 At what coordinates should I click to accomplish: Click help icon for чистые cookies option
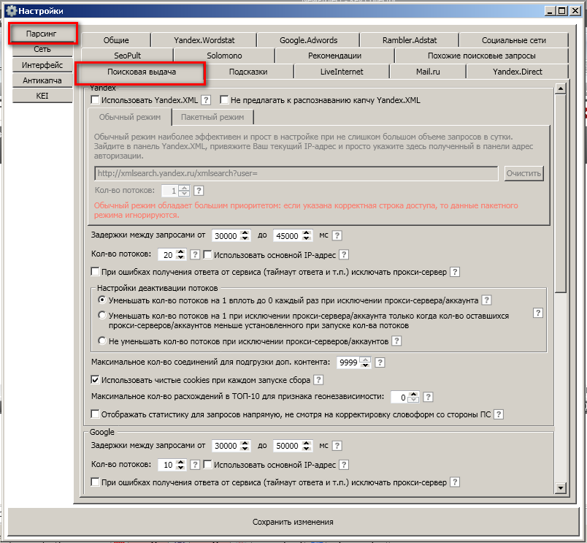(318, 379)
